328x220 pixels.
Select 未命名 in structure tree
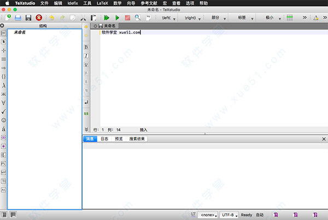coord(20,32)
